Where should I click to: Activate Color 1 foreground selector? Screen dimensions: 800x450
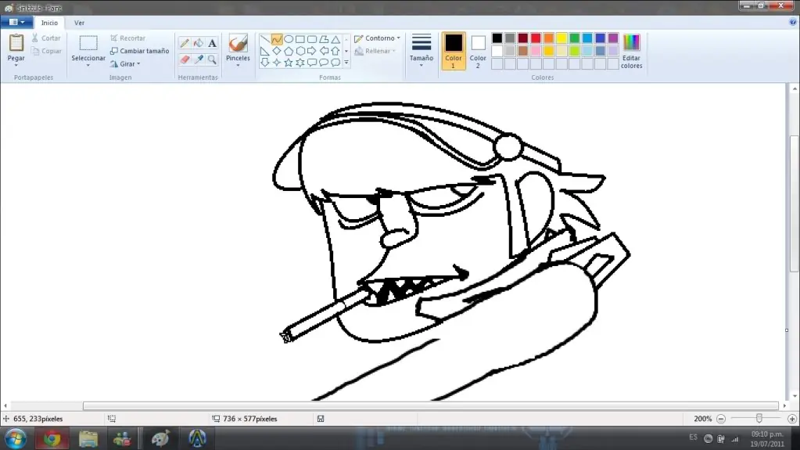pyautogui.click(x=453, y=51)
